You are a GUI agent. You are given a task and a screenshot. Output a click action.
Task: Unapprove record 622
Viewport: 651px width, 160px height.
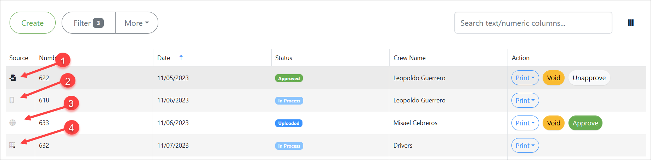pos(589,78)
